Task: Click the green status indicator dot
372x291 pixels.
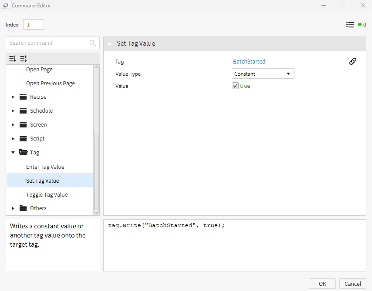Action: (x=360, y=25)
